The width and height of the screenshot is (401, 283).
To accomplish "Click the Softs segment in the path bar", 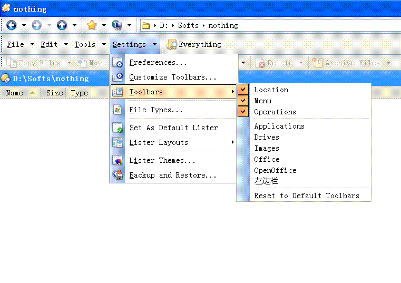I will pos(188,26).
